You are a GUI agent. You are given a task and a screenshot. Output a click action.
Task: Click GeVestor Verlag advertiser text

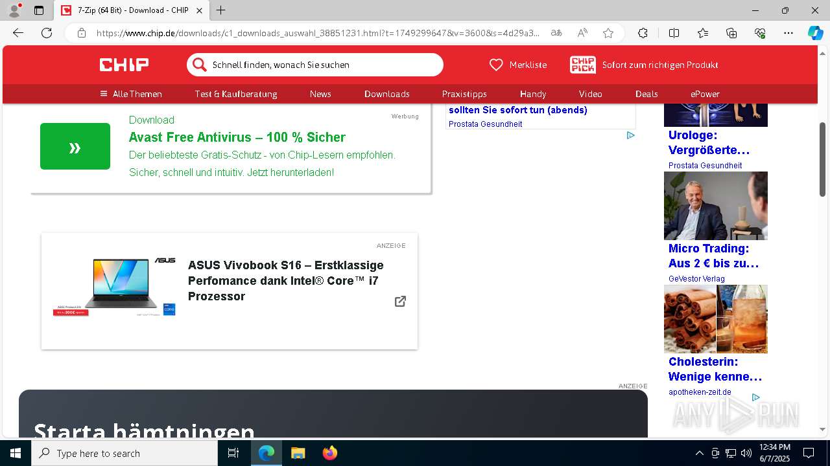point(696,279)
